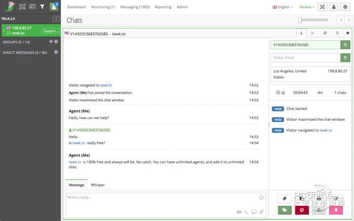Open tawk.to link in 'Visitor navigated to'
The image size is (354, 221).
pos(106,85)
